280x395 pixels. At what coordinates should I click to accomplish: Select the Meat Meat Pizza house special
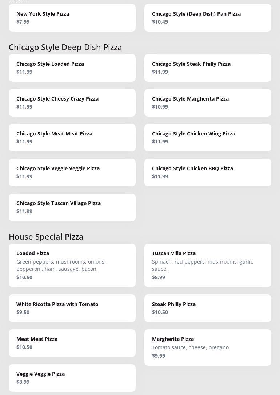point(72,343)
